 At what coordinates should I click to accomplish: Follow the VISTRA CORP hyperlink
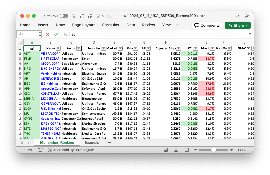tap(50, 54)
